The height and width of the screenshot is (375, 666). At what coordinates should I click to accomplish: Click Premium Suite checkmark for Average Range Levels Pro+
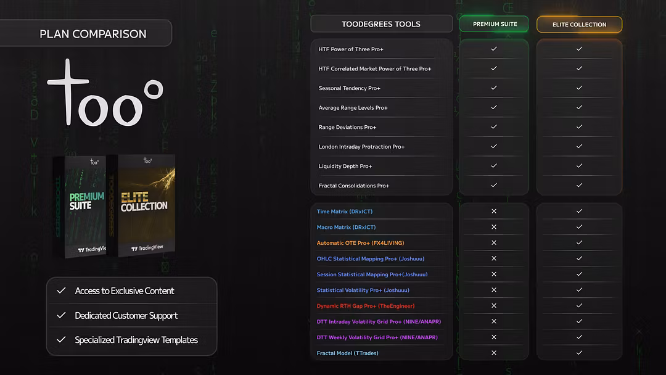pyautogui.click(x=494, y=107)
